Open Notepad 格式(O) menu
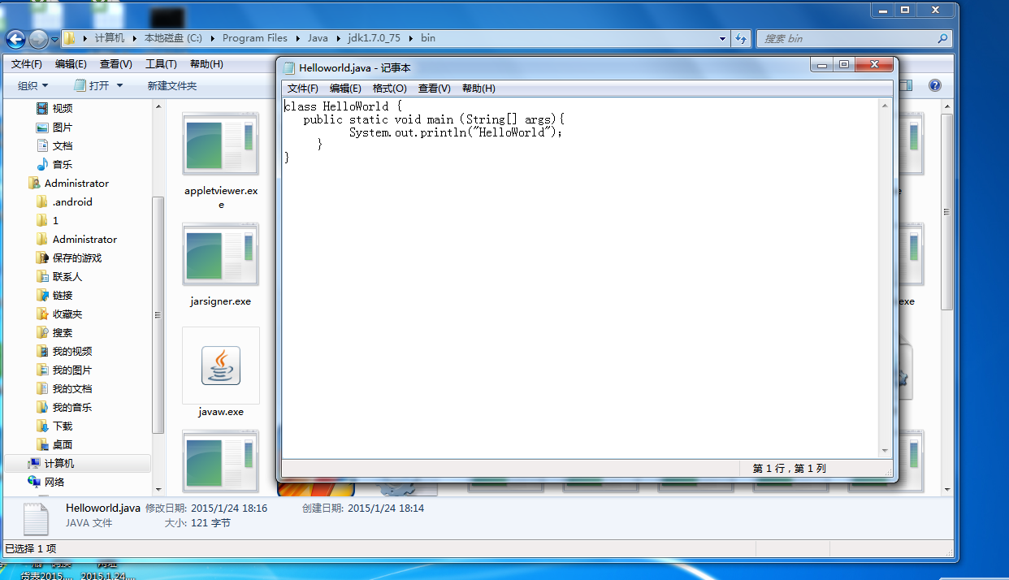This screenshot has height=580, width=1009. click(x=390, y=88)
